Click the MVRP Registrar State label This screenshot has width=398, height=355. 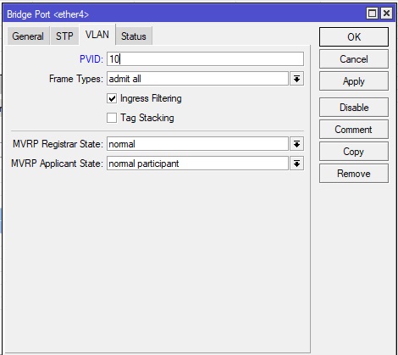coord(58,144)
